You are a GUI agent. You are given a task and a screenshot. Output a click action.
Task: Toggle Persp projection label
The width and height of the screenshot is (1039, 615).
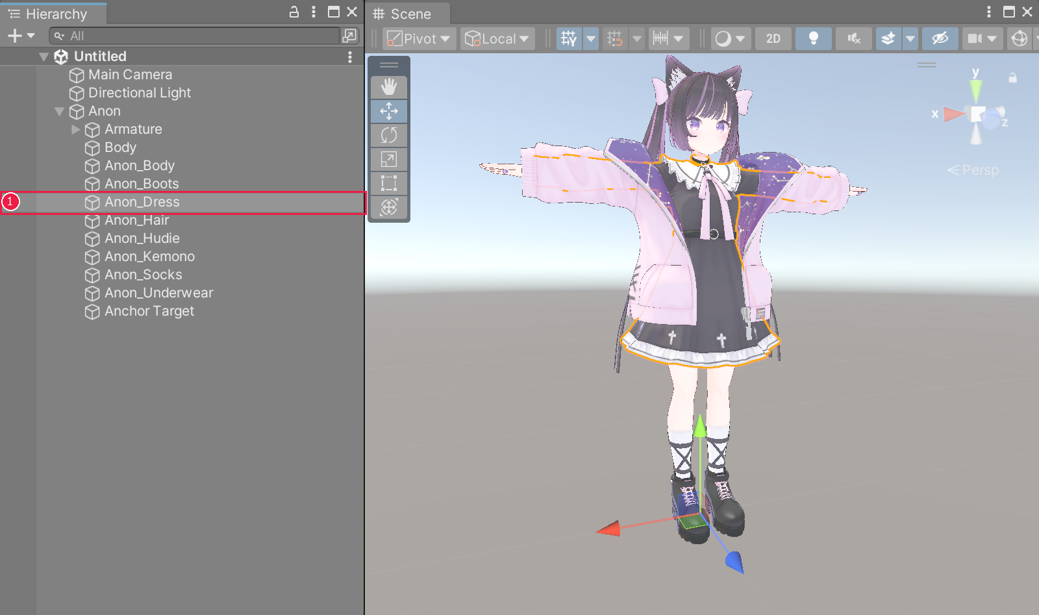[x=973, y=170]
